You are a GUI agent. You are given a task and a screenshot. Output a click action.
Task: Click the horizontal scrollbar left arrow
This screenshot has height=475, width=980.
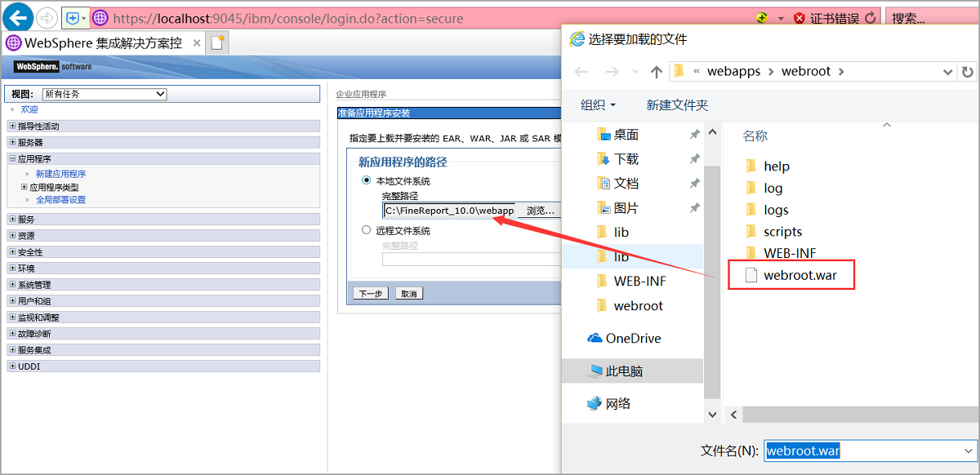[733, 415]
